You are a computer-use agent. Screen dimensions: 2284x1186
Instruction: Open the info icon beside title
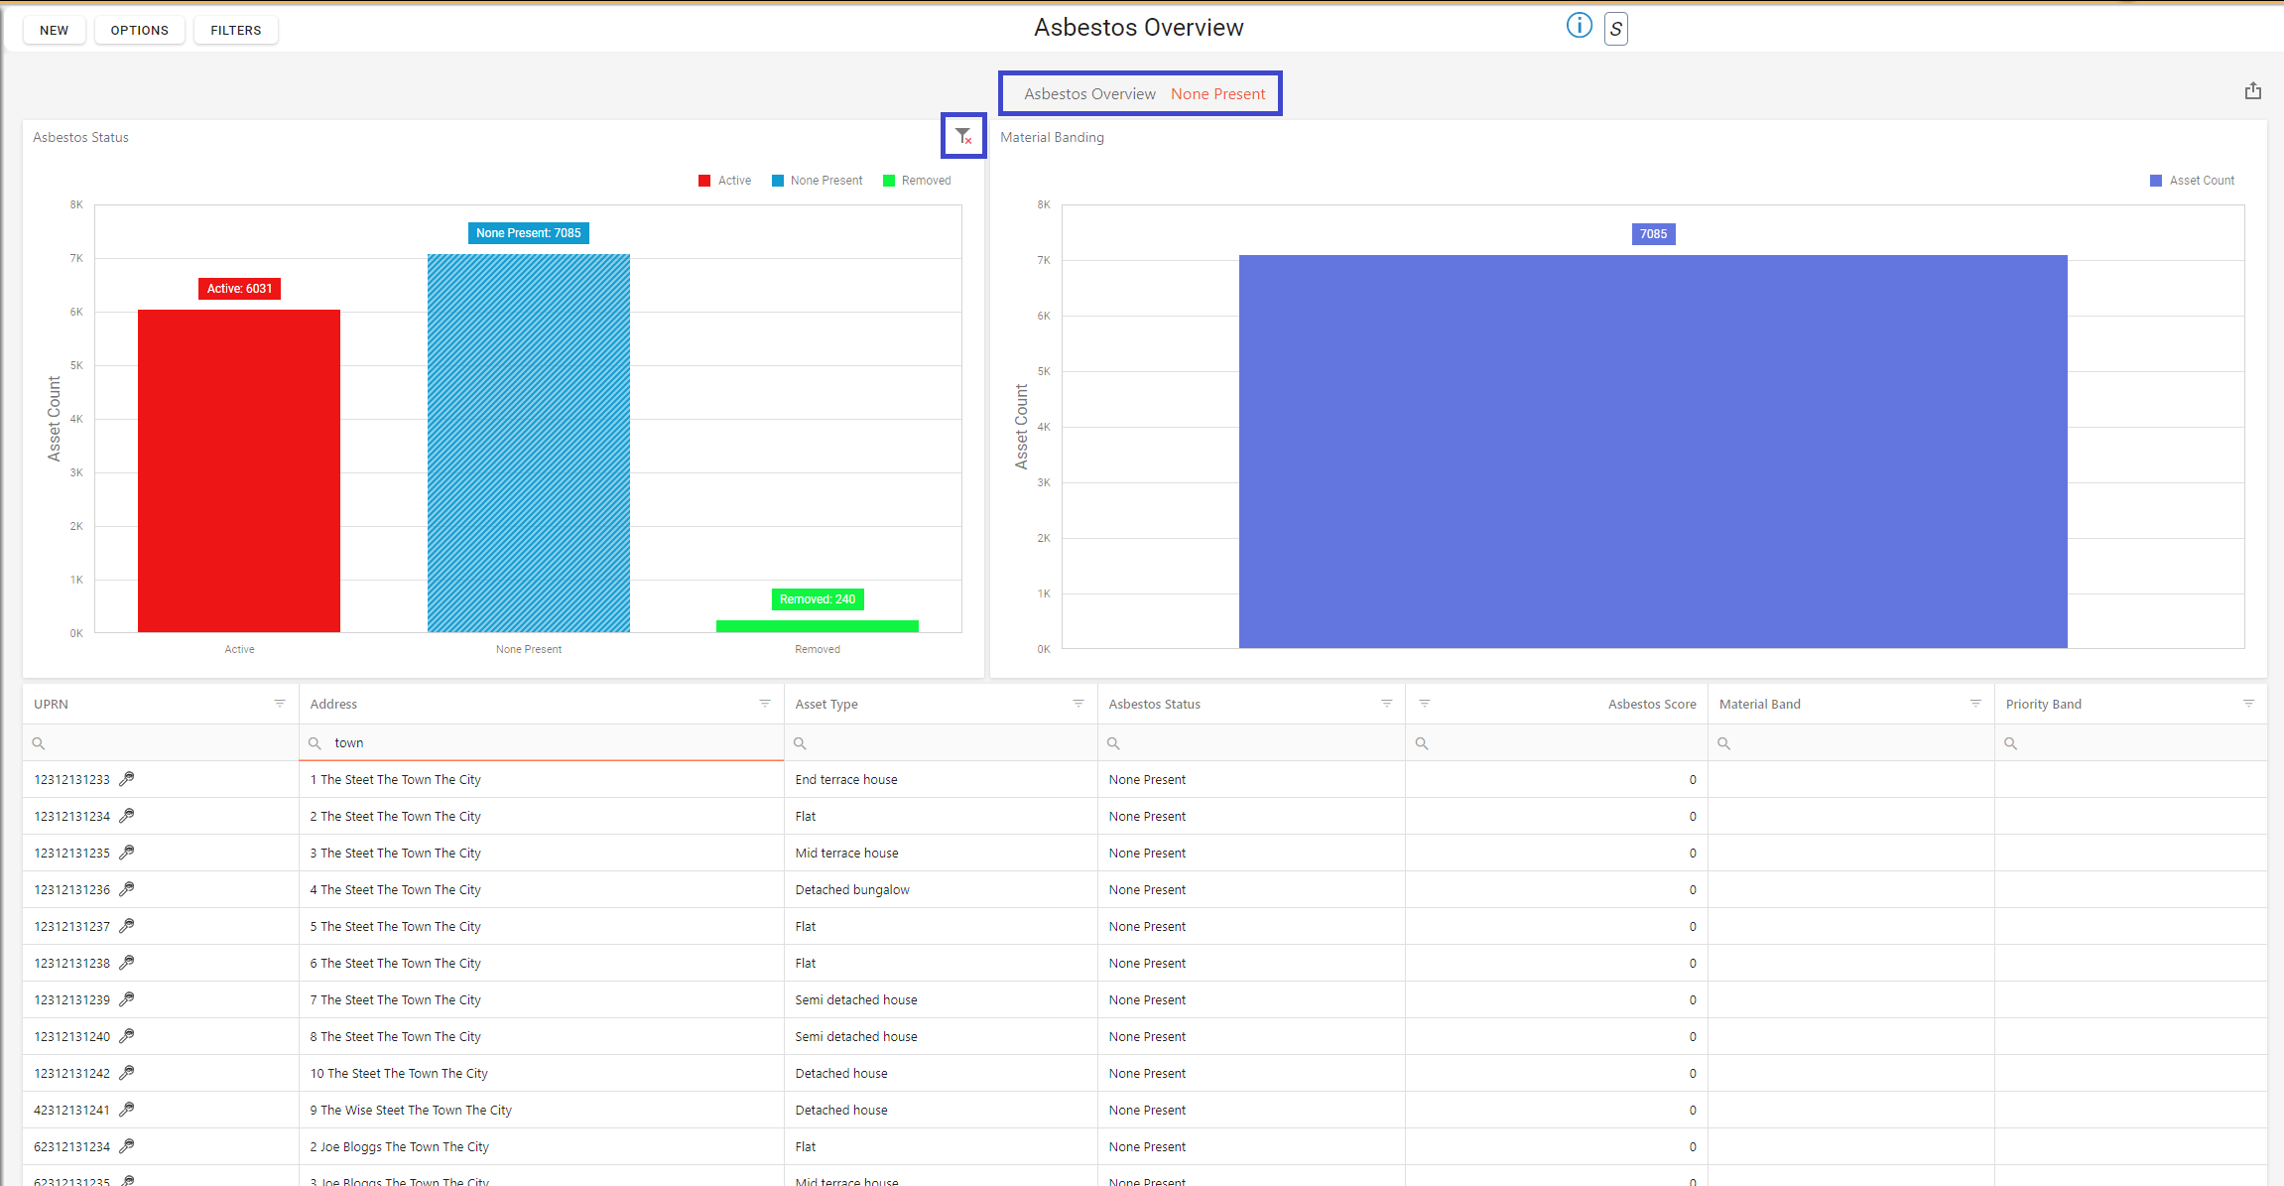point(1579,26)
